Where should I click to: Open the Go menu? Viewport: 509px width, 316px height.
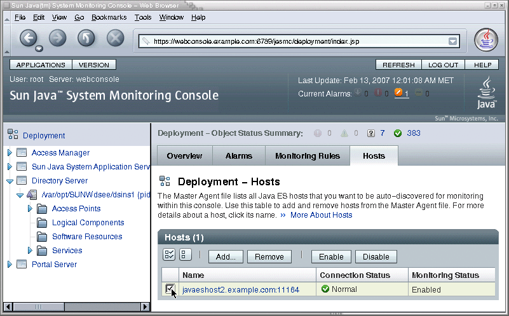tap(79, 18)
